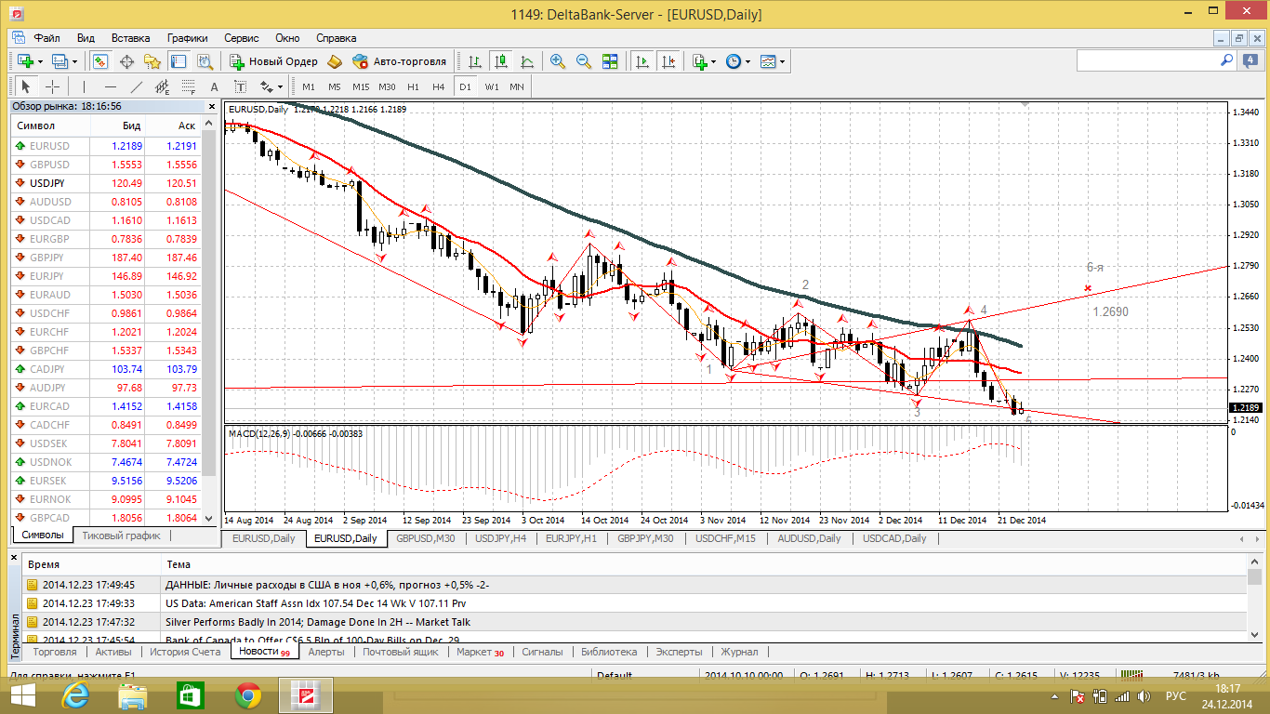This screenshot has height=714, width=1270.
Task: Set timeframe to H4
Action: point(439,86)
